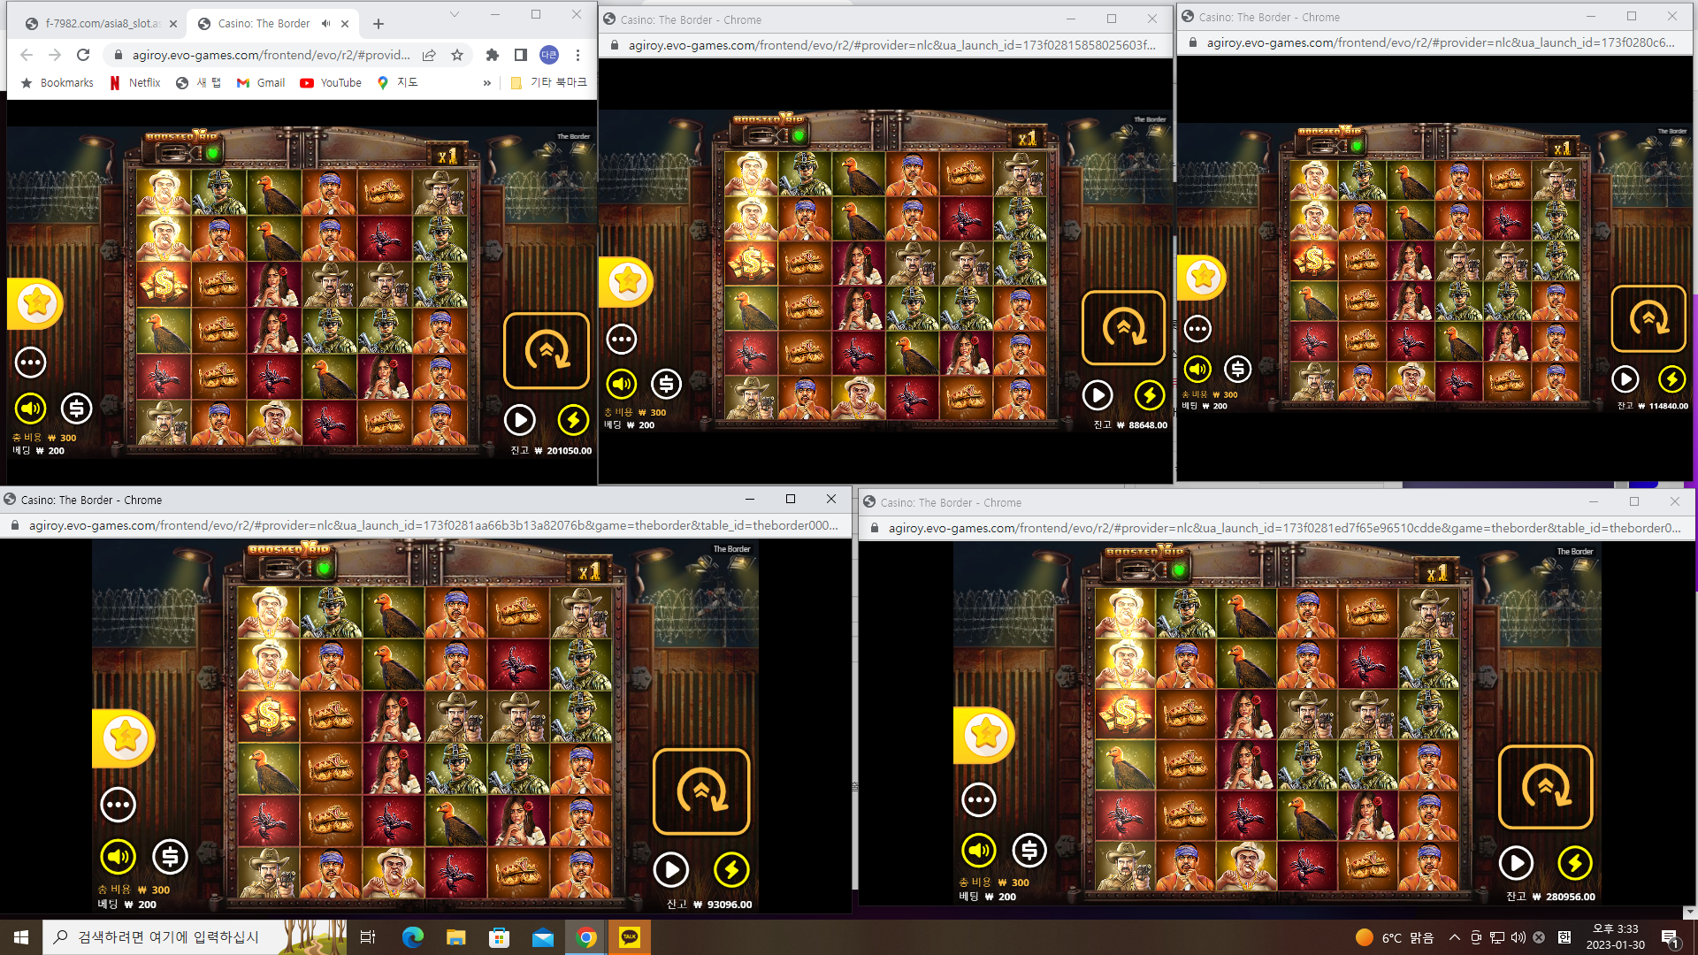Share this page from the address bar

(429, 55)
